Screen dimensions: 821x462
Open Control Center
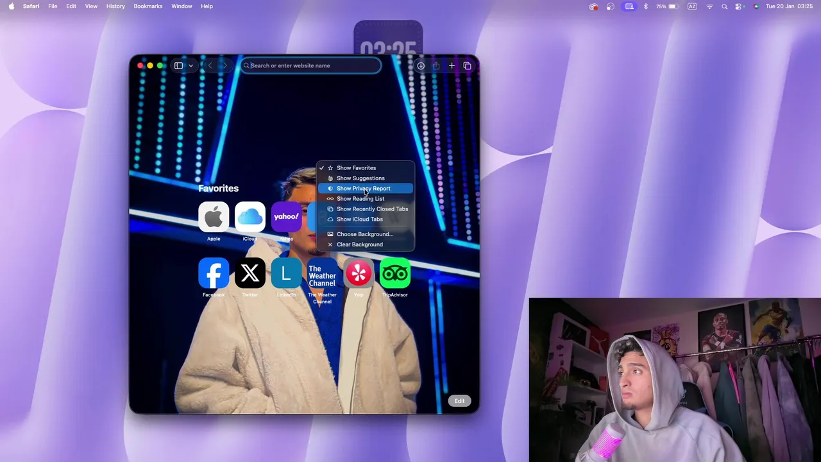(x=740, y=6)
